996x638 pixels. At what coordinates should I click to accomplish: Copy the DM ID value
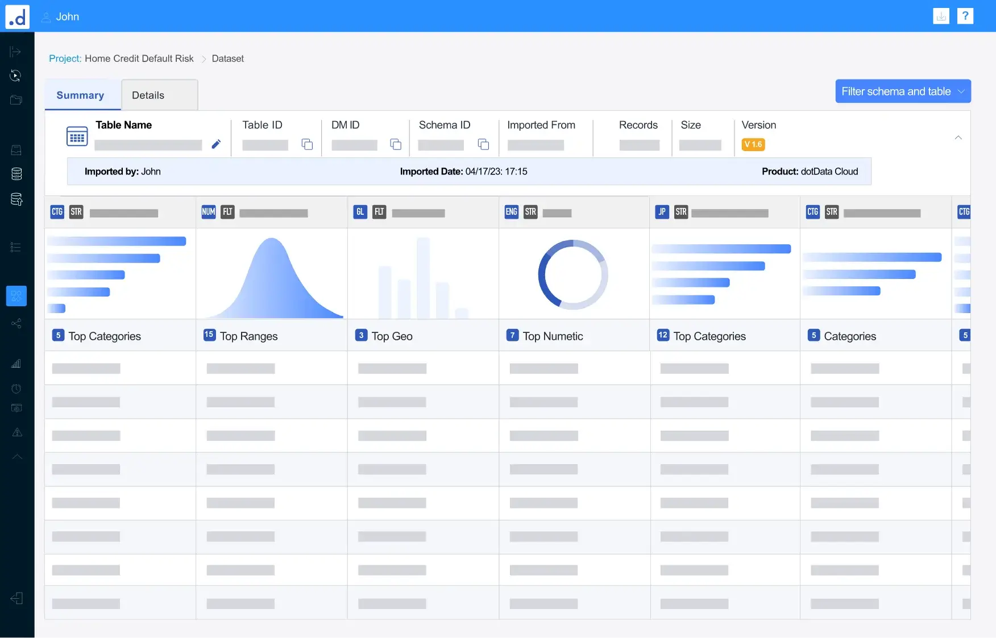396,144
